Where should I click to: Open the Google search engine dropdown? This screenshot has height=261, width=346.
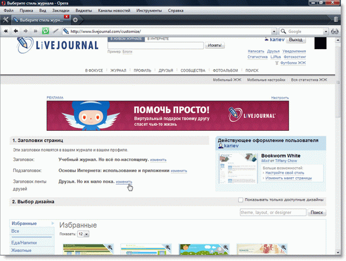point(325,31)
